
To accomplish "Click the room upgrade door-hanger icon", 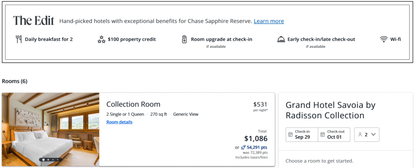I will pos(184,39).
